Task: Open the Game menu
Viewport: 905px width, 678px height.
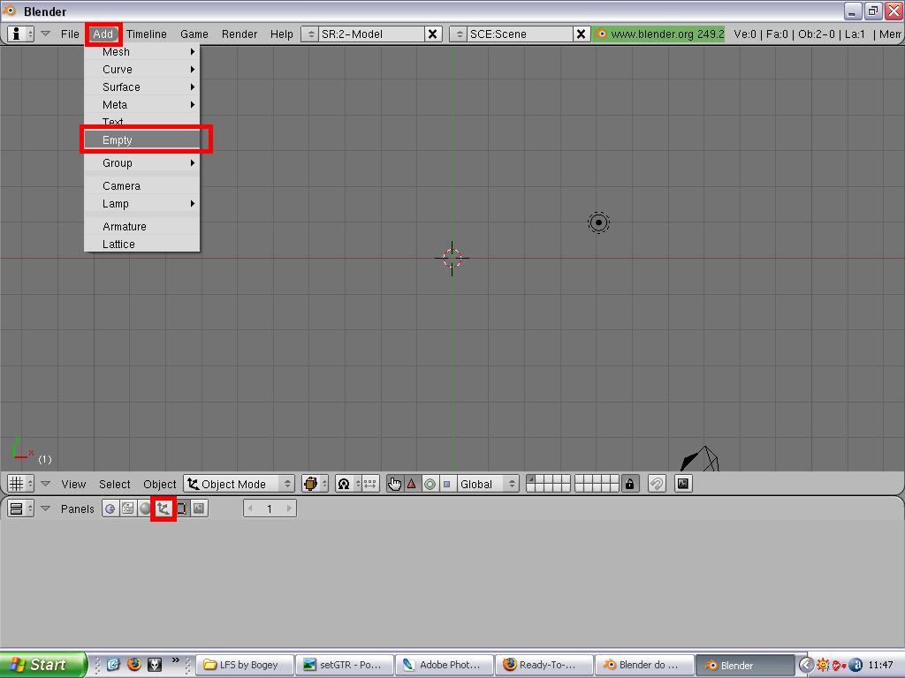Action: click(194, 34)
